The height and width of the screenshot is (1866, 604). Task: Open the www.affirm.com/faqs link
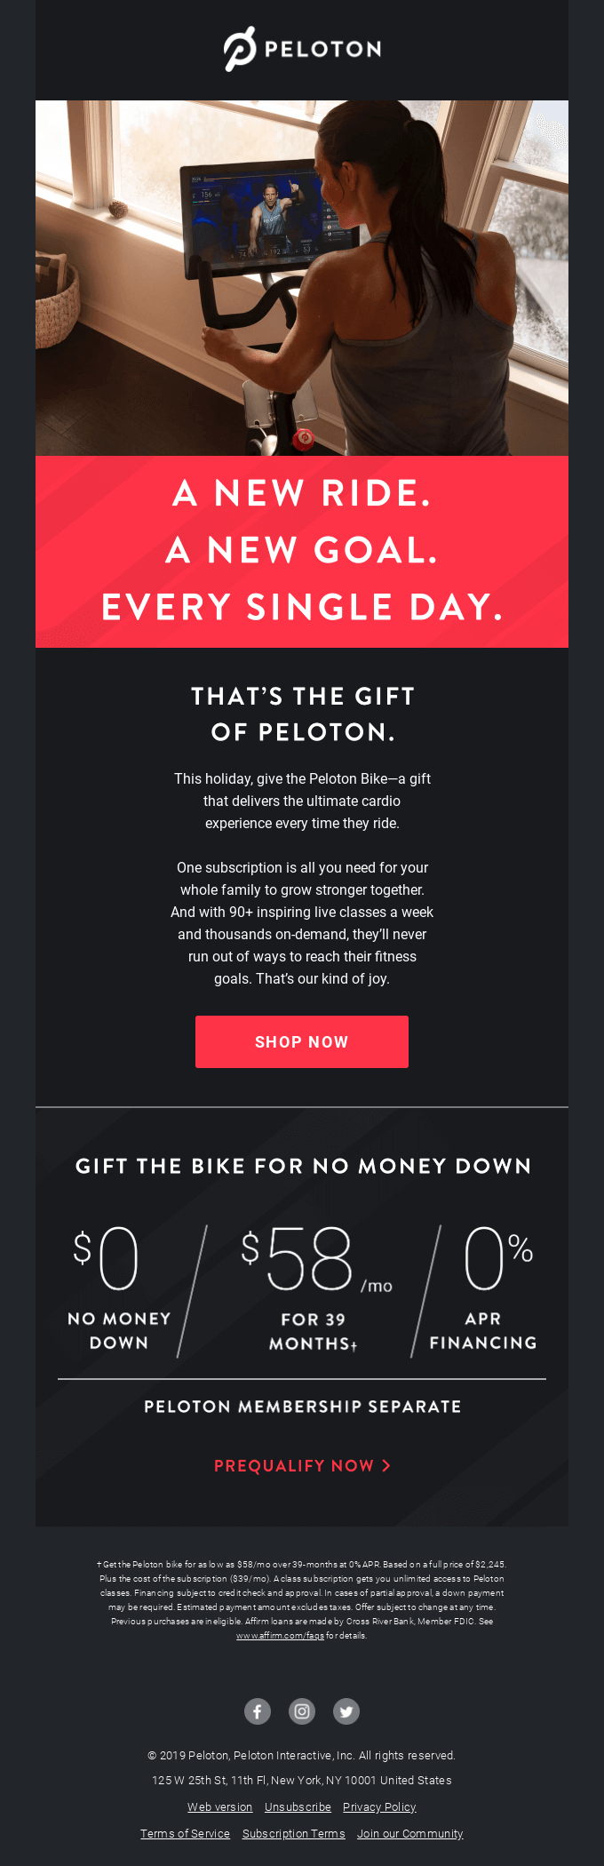click(280, 1636)
